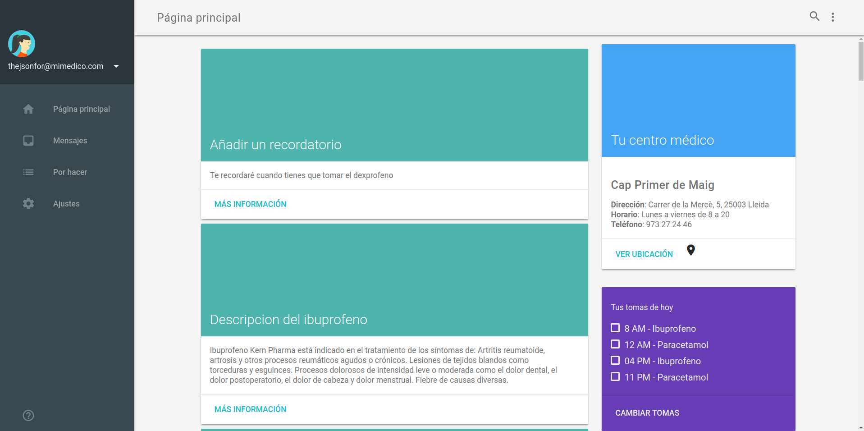Click Ver Ubicación for Cap Primer de Maig
The image size is (864, 431).
[644, 254]
